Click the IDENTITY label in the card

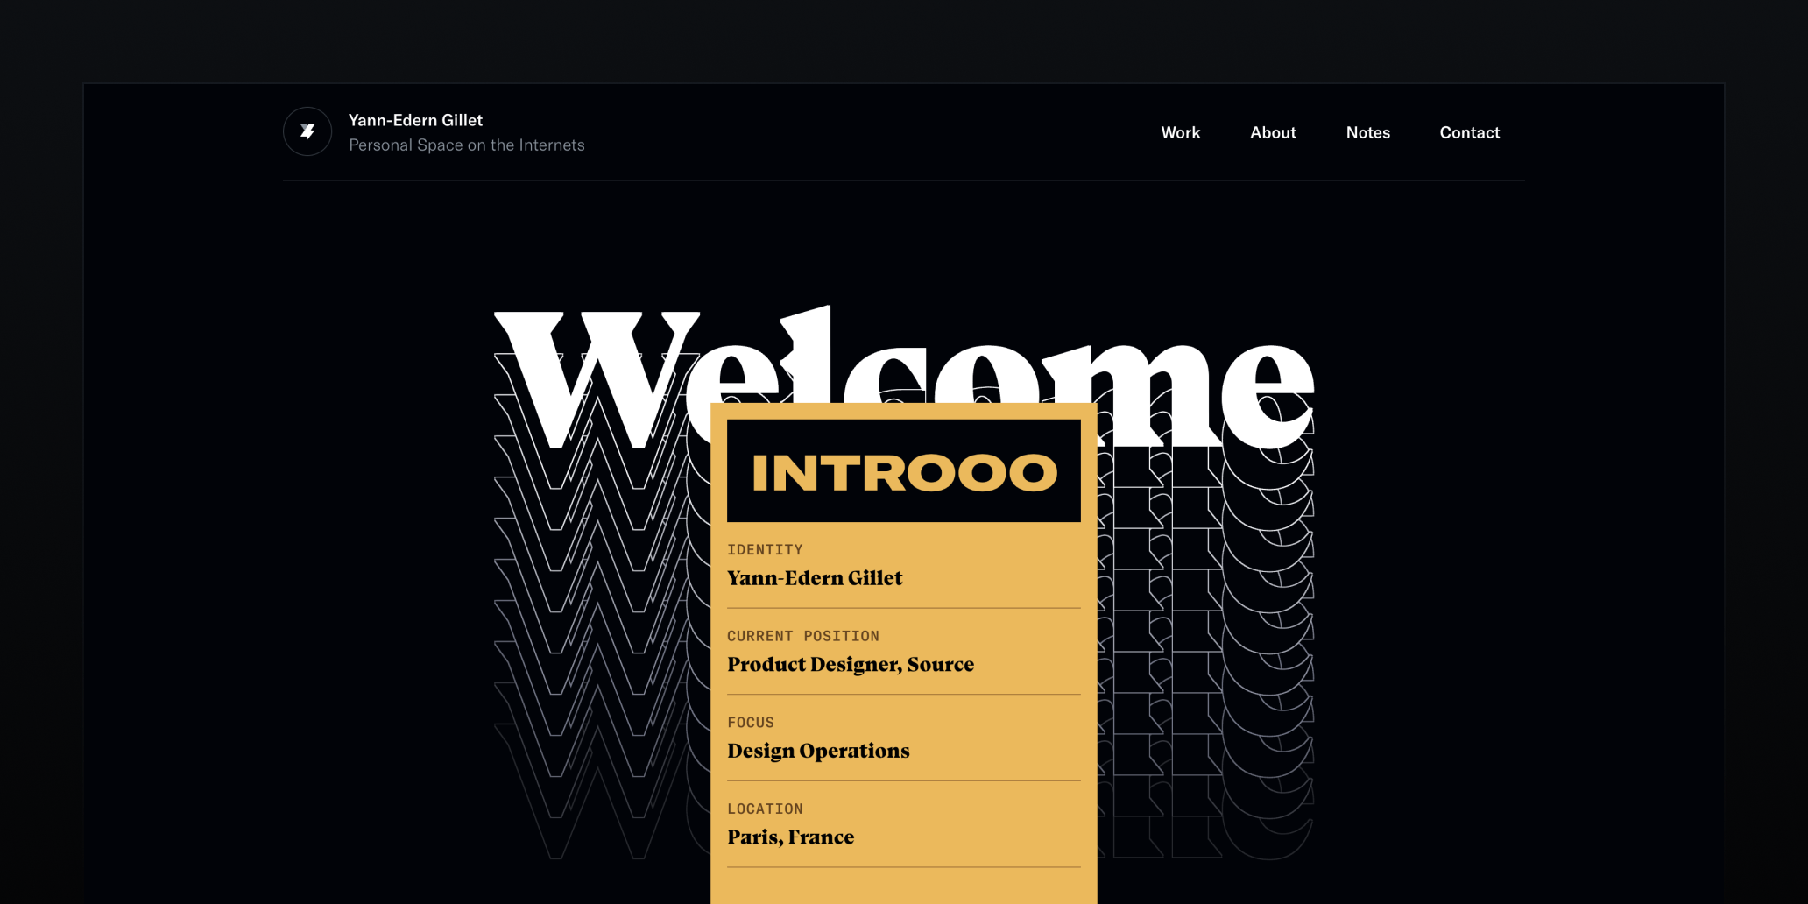(x=765, y=550)
